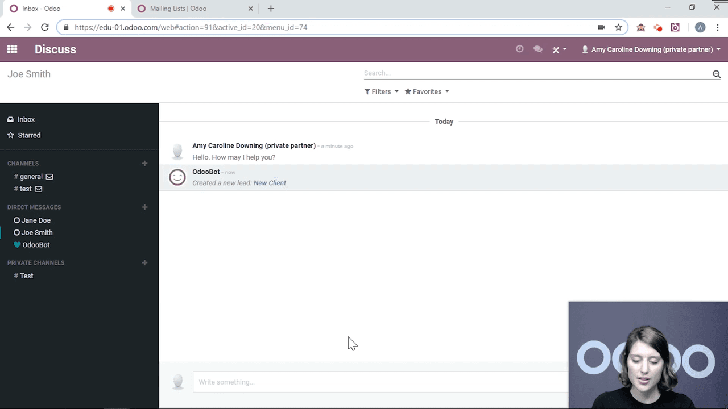Open the conversations chat icon
Screen dimensions: 728x409
click(537, 49)
